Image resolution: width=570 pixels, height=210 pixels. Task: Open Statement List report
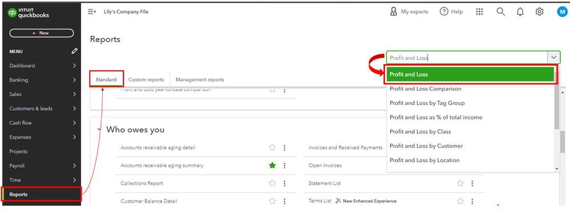tap(324, 183)
